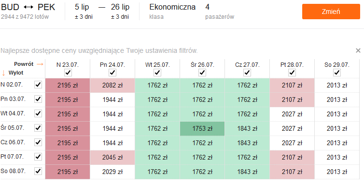Select the cheapest 1753 zł fare cell
Viewport: 364px width, 187px height.
coord(202,128)
